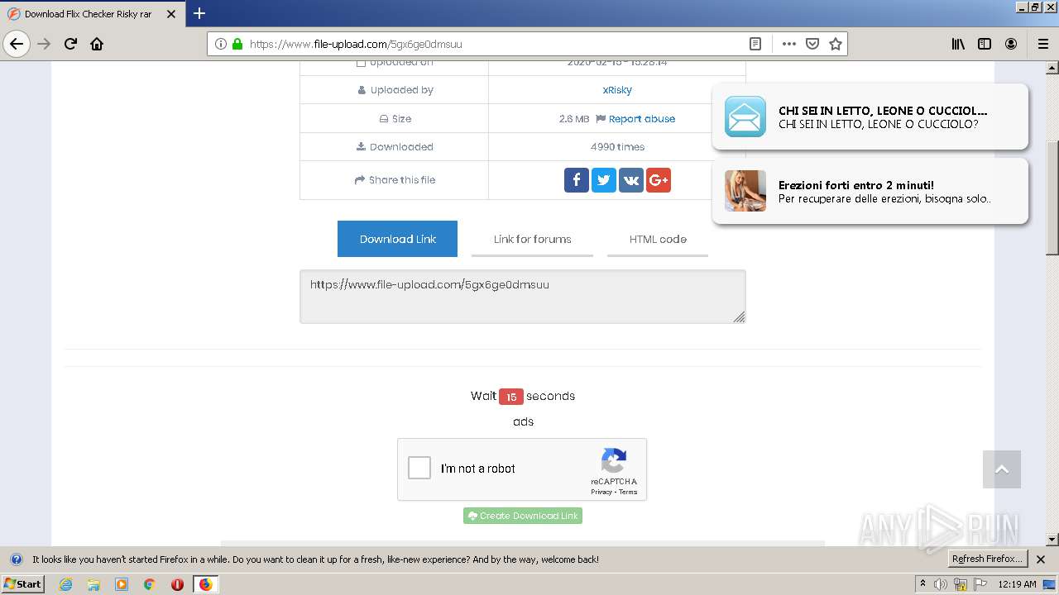Viewport: 1059px width, 595px height.
Task: Click the forward navigation arrow
Action: (x=44, y=44)
